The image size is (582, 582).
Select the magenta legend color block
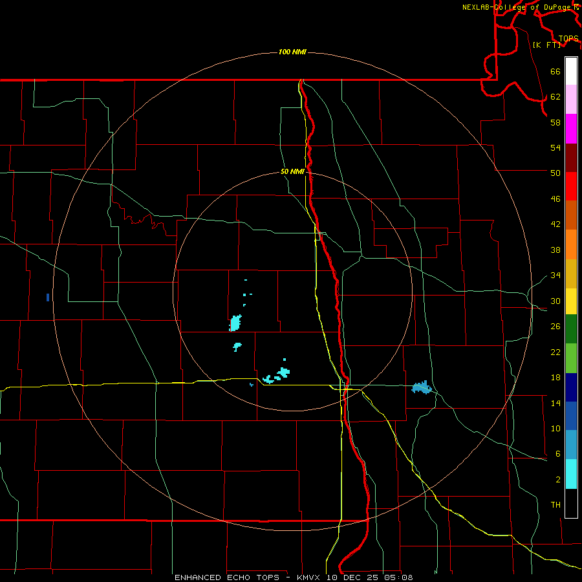pos(571,129)
